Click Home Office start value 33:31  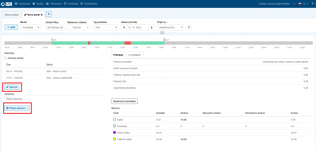click(159, 133)
